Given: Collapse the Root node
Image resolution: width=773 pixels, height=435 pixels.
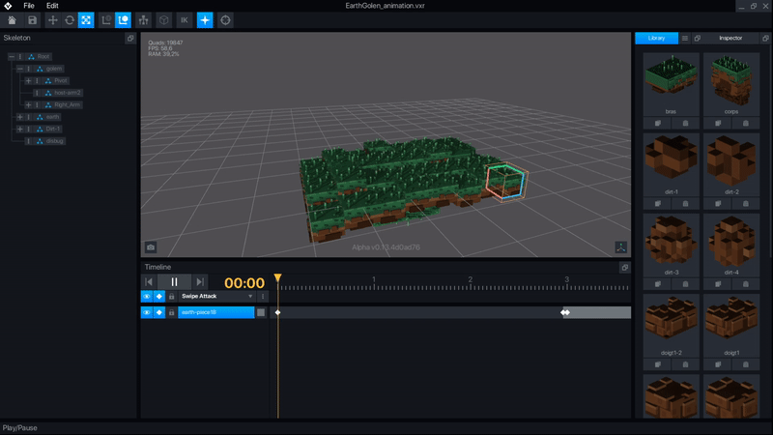Looking at the screenshot, I should [x=12, y=57].
